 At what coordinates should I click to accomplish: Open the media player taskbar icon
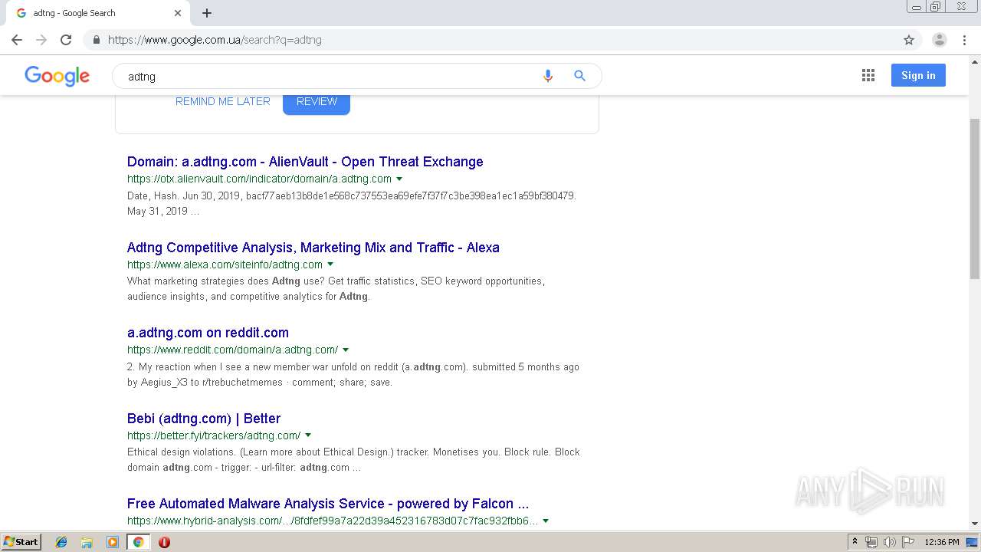click(x=113, y=542)
